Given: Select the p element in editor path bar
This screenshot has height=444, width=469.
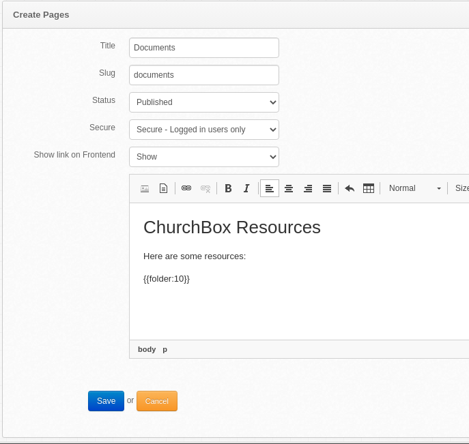Looking at the screenshot, I should point(165,350).
